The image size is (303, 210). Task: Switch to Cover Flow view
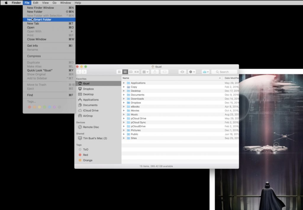137,72
